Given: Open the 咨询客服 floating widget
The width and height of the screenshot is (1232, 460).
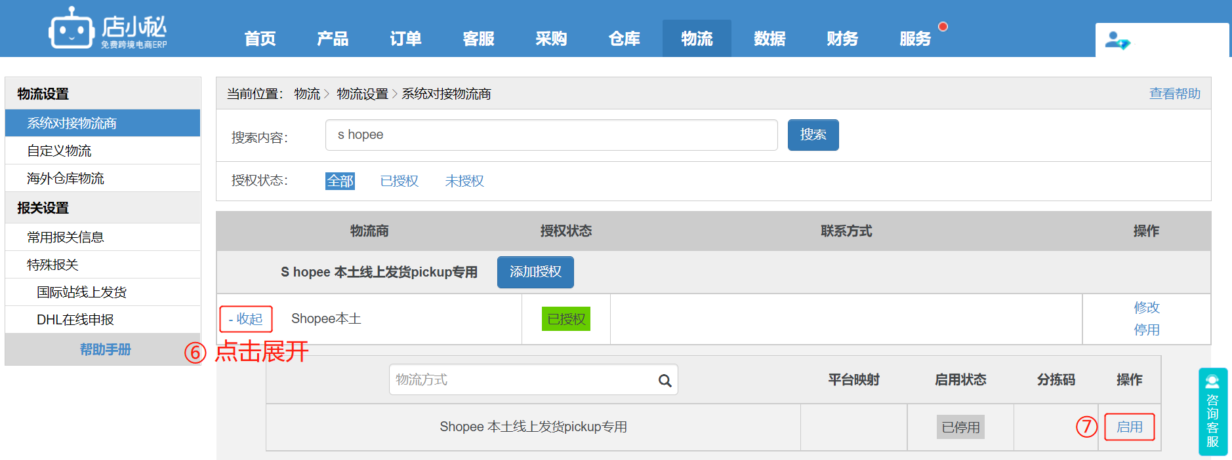Looking at the screenshot, I should [1212, 412].
